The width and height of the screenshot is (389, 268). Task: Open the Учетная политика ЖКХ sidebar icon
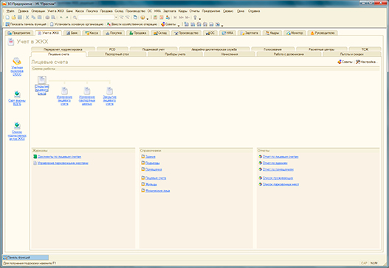(x=17, y=61)
